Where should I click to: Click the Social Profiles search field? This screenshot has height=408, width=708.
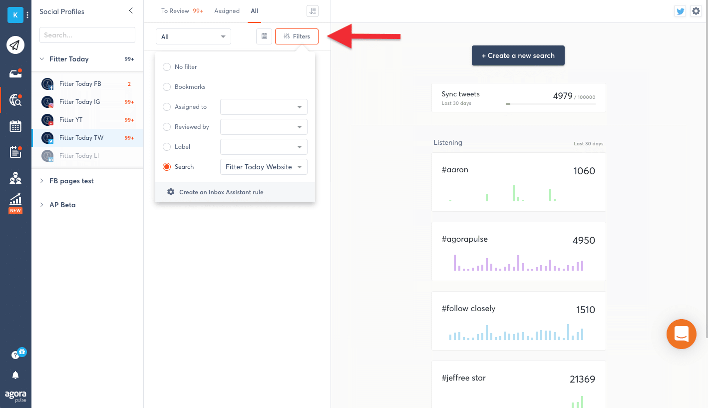coord(87,35)
